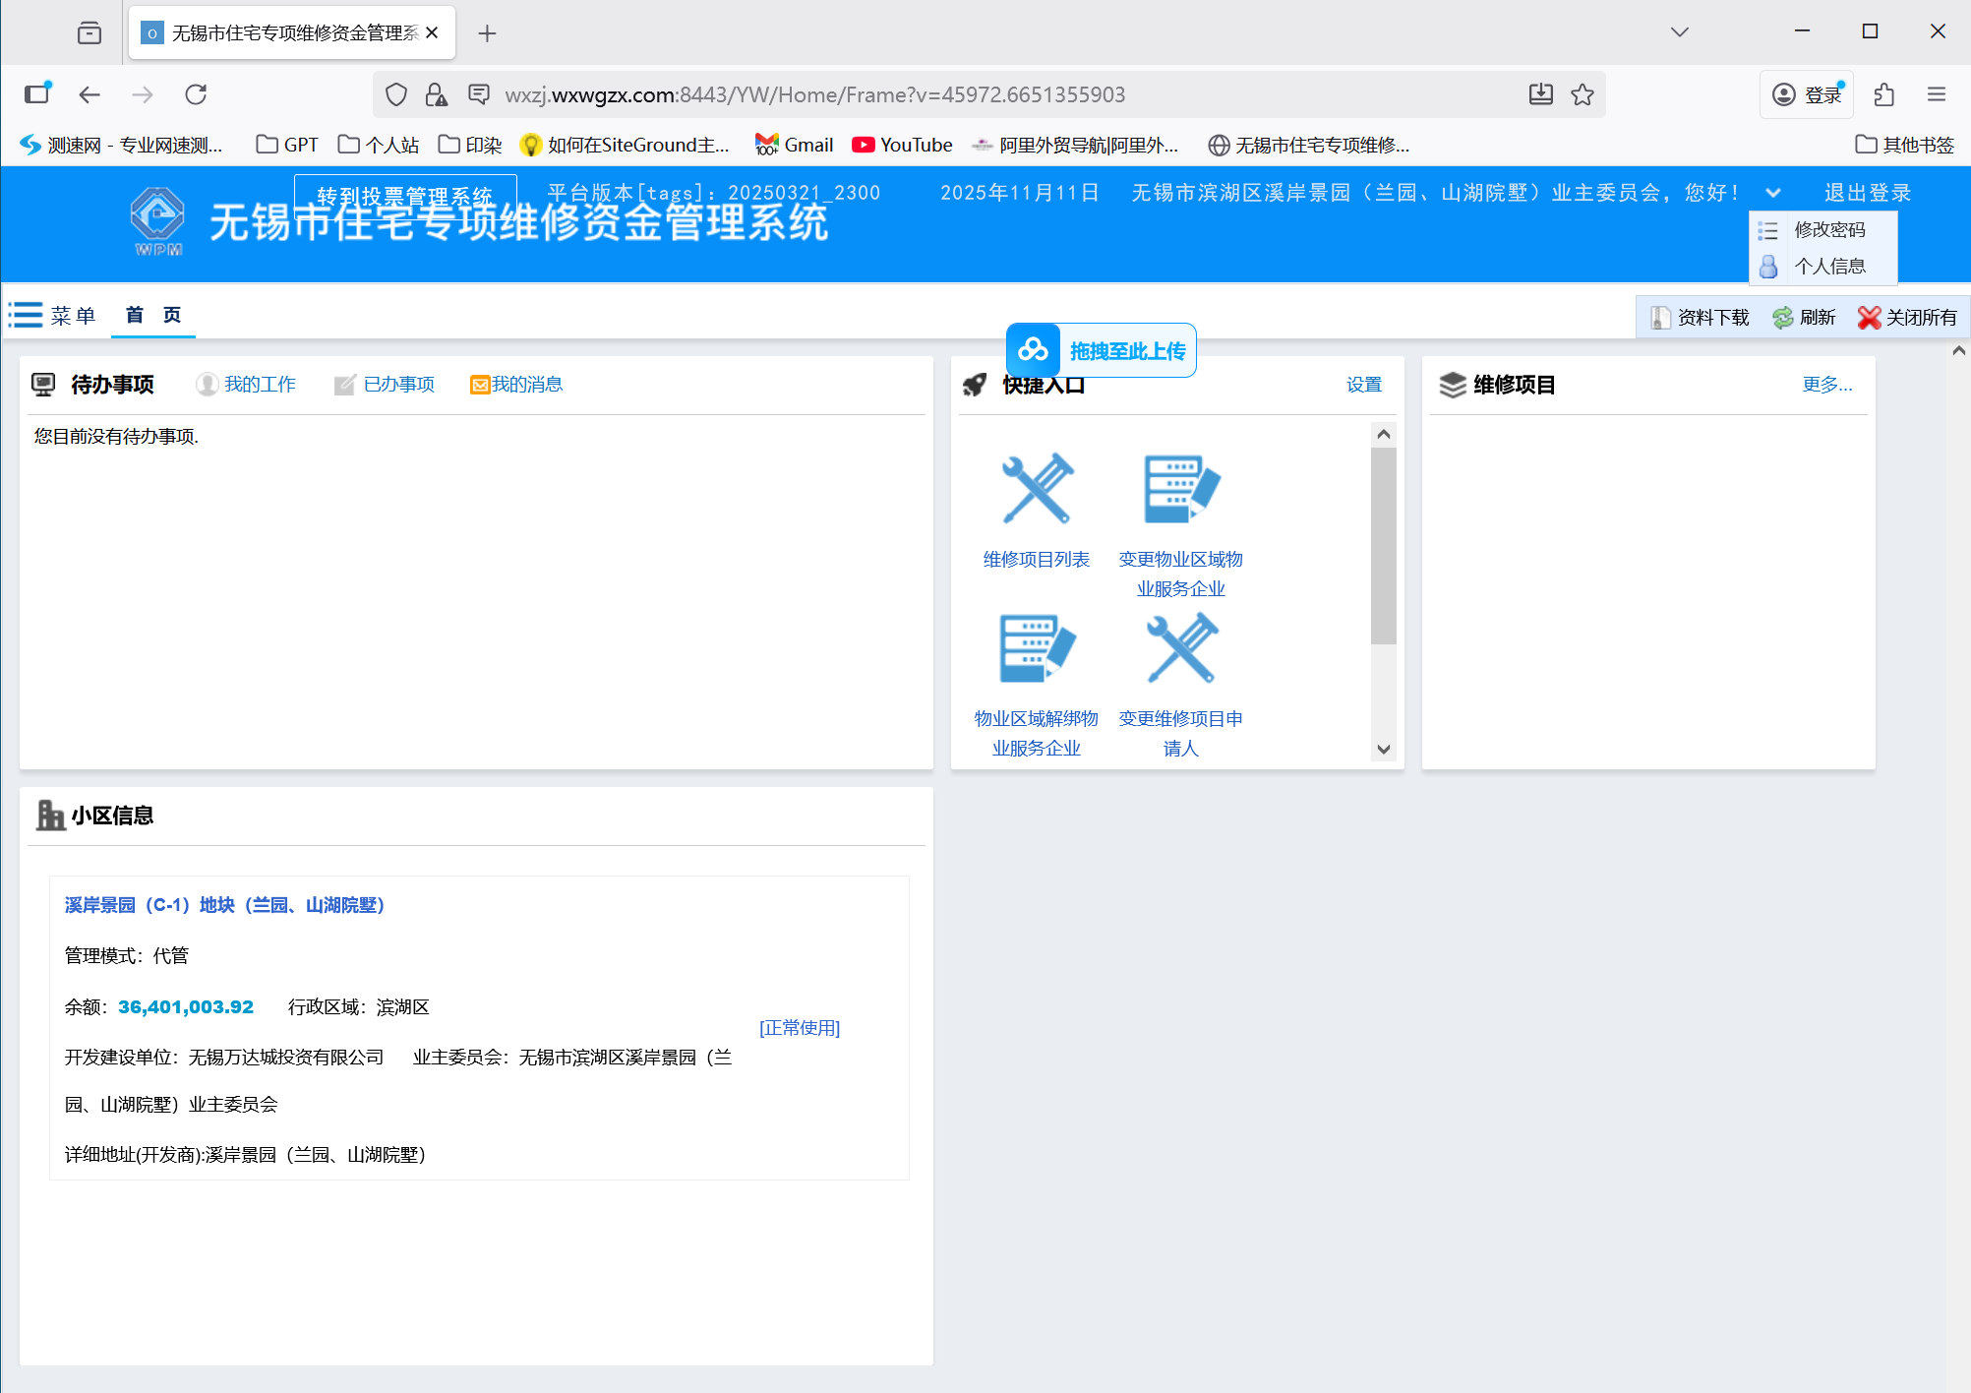Screen dimensions: 1971x1393
Task: Click the red X 关闭所有 icon
Action: click(1869, 317)
